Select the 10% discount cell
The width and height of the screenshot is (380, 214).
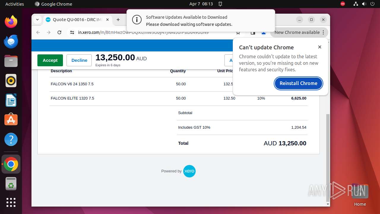(x=261, y=98)
